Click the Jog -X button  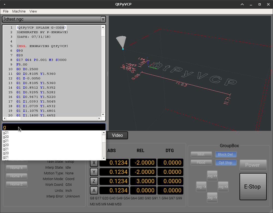pyautogui.click(x=201, y=187)
